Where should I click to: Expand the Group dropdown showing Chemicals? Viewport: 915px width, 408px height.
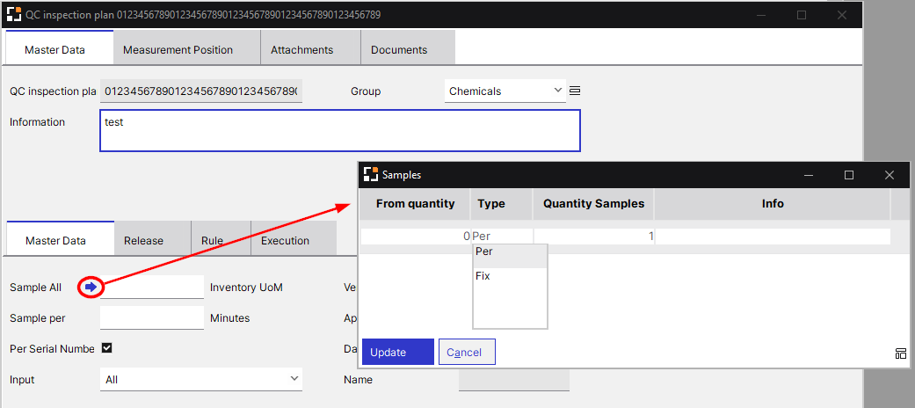point(505,91)
